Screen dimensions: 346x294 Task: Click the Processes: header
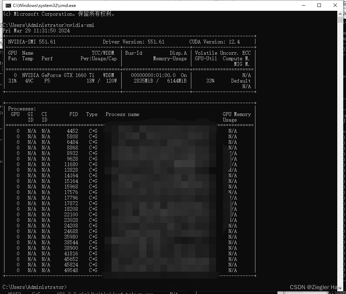pyautogui.click(x=22, y=109)
